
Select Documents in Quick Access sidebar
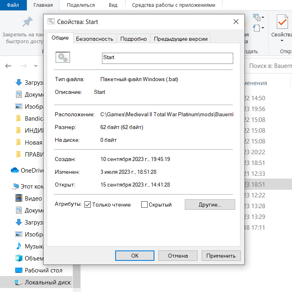(x=29, y=94)
